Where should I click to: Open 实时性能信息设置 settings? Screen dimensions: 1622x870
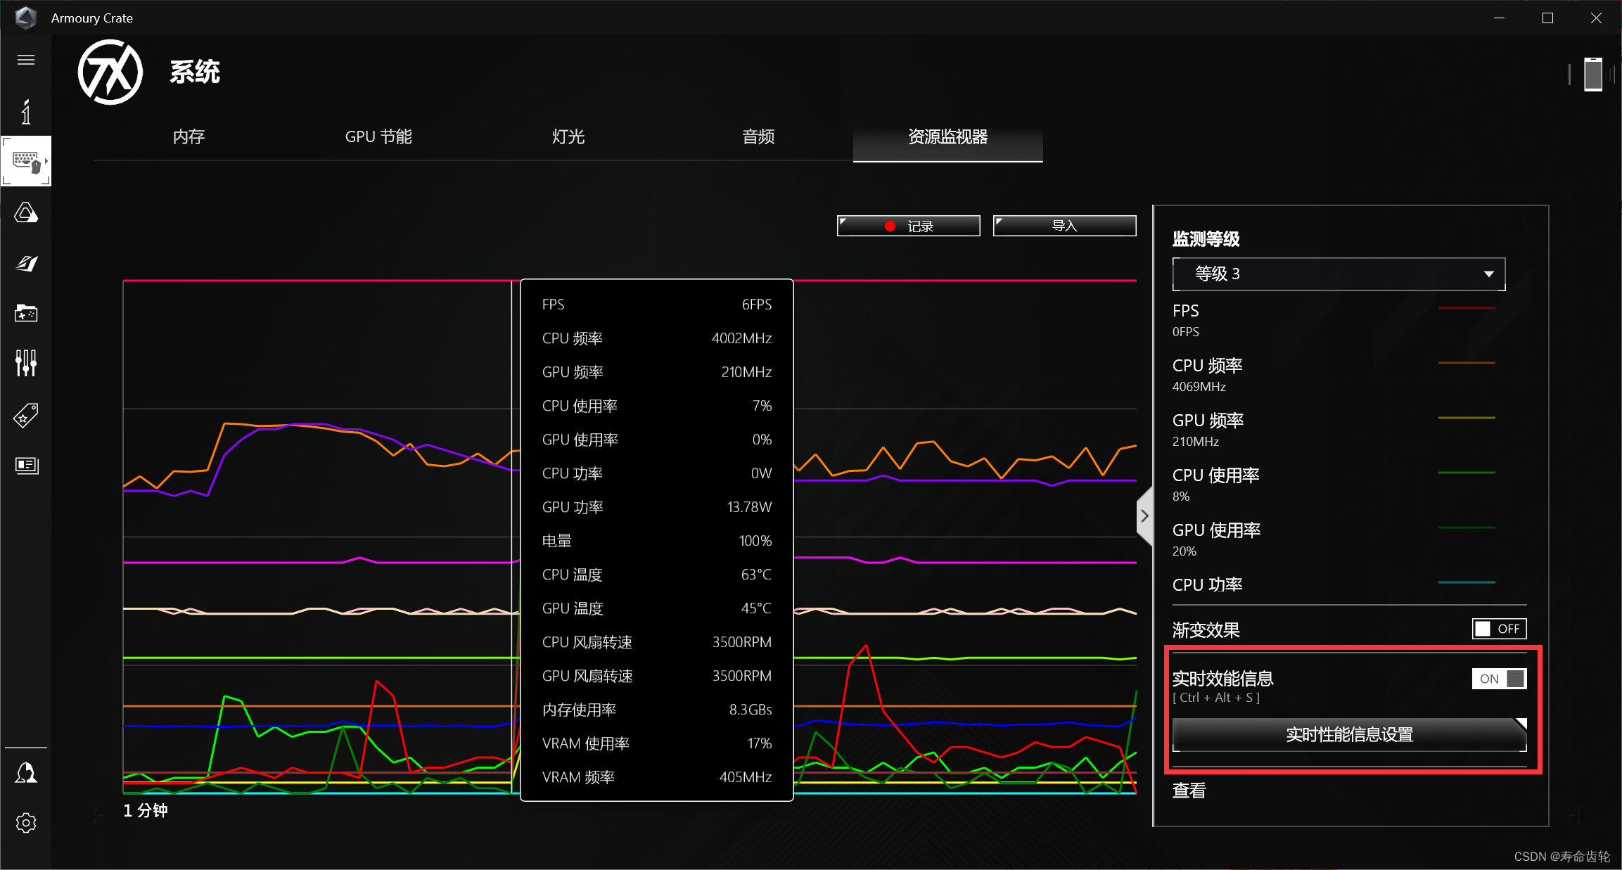coord(1348,734)
